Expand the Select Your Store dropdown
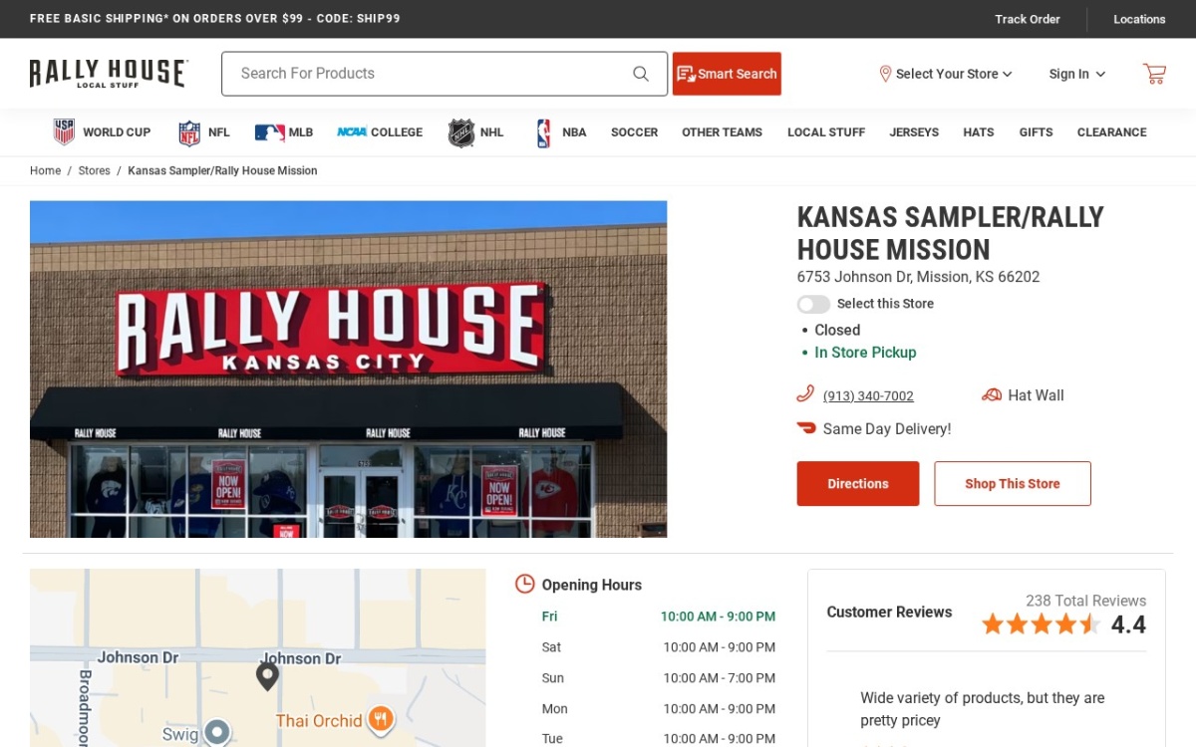 (x=946, y=74)
